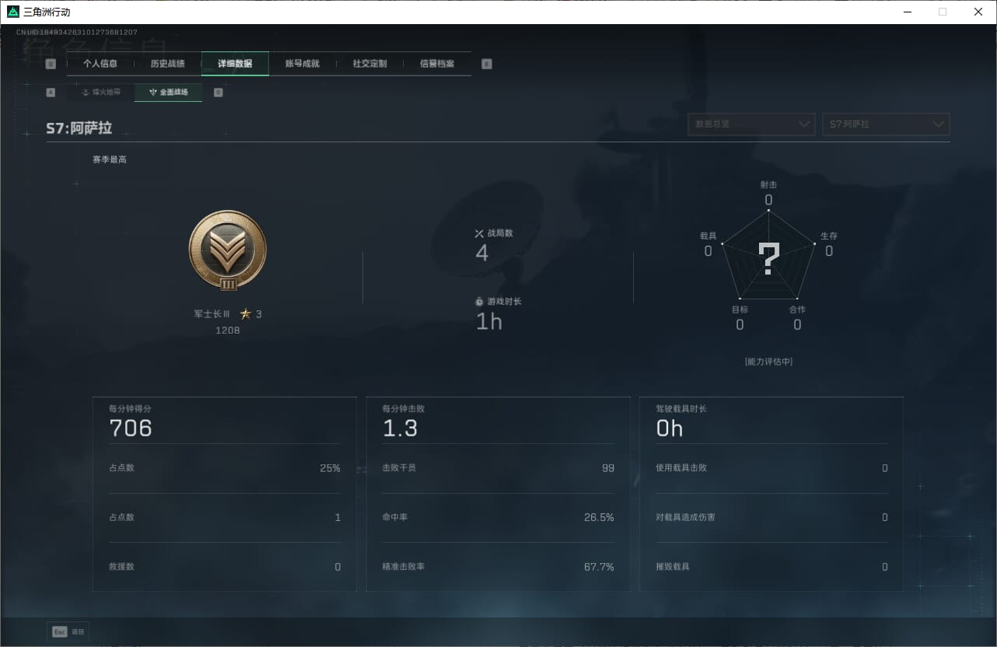The image size is (997, 647).
Task: Click the 赛季最高 label
Action: 110,159
